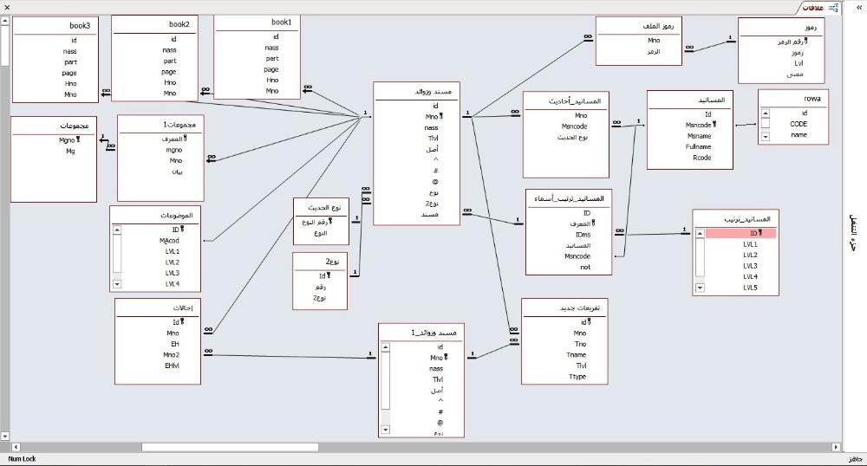Click the down arrow in the المسانيد_ترتيب field list

pyautogui.click(x=700, y=288)
